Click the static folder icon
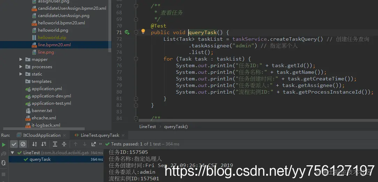Image resolution: width=378 pixels, height=182 pixels. (x=28, y=74)
